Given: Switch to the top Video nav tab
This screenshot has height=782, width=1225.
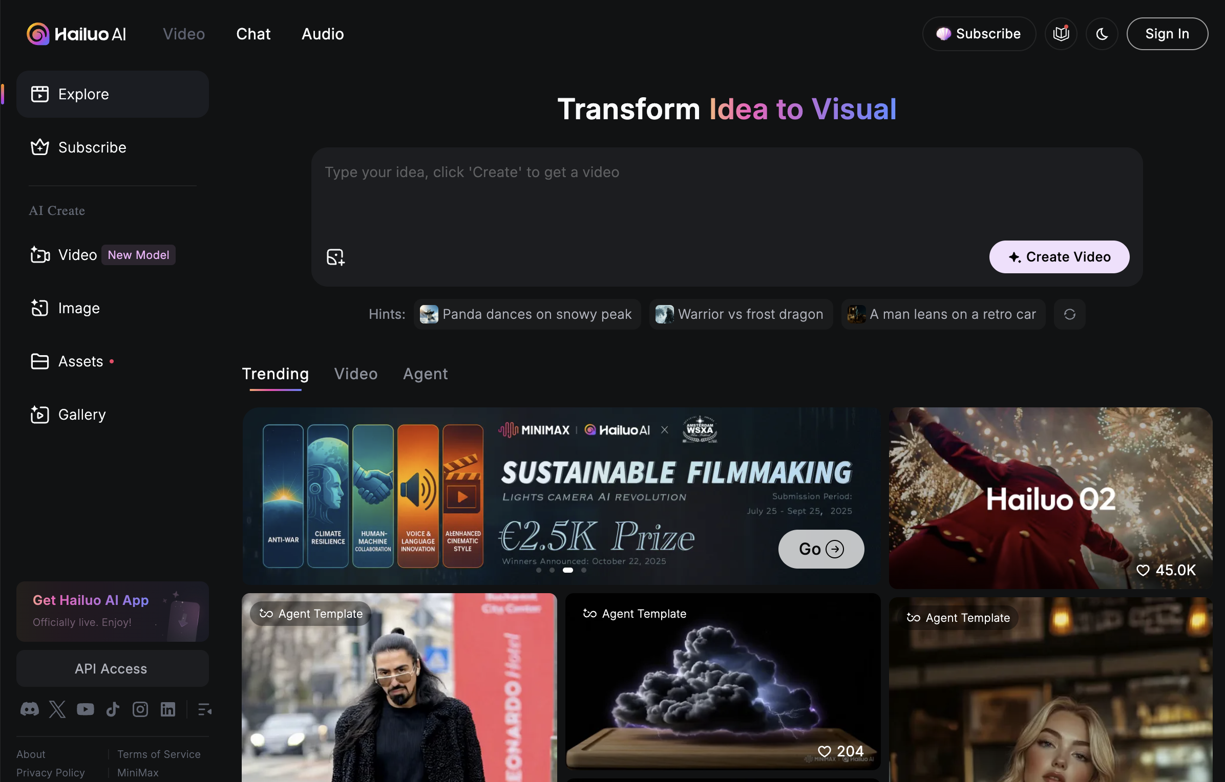Looking at the screenshot, I should click(x=184, y=34).
